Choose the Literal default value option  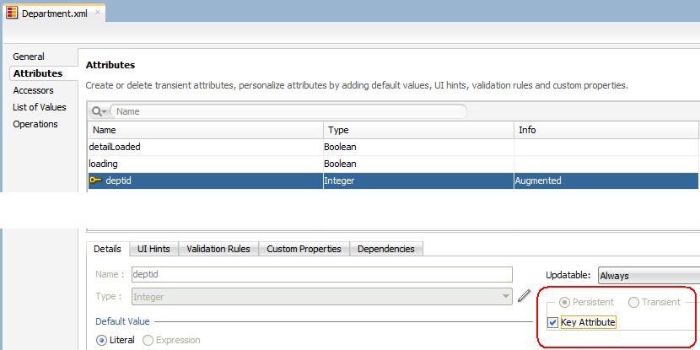[102, 340]
